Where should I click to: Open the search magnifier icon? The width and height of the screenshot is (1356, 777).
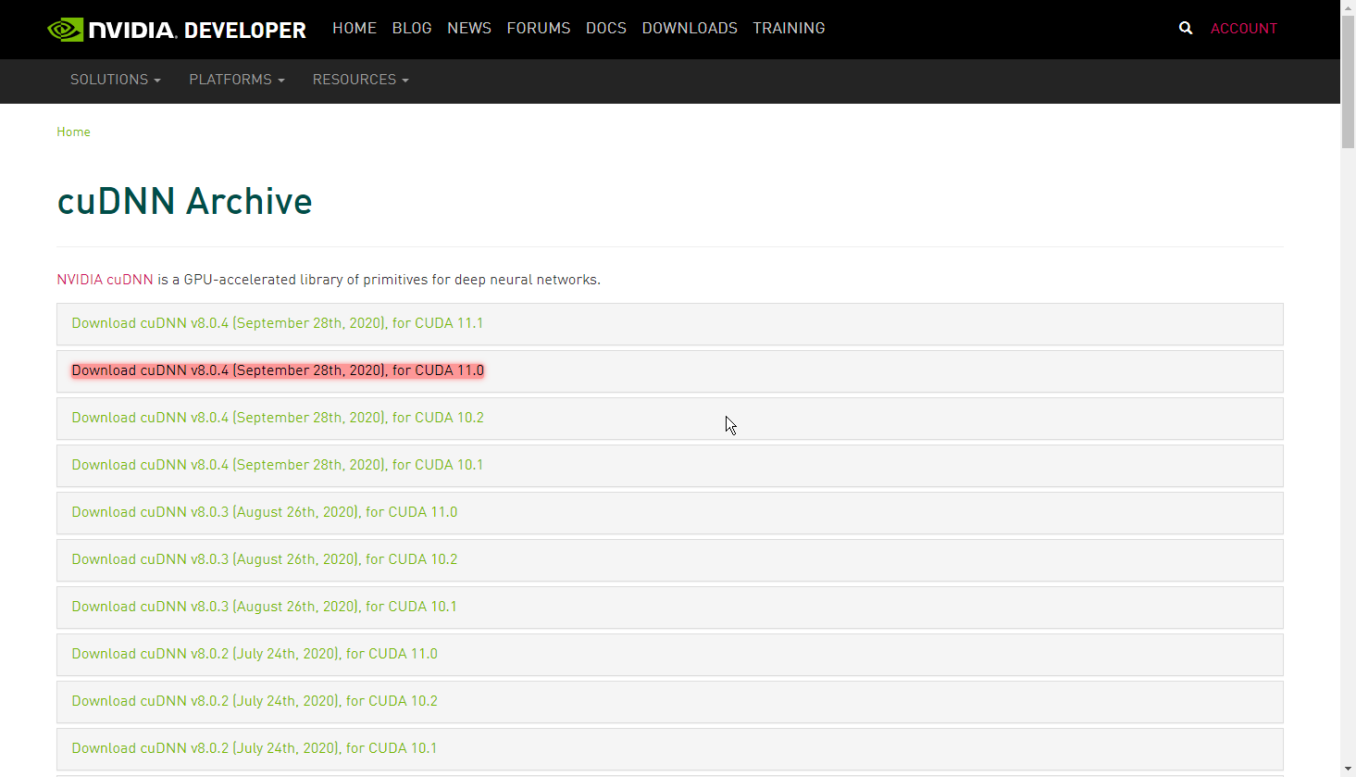(x=1185, y=29)
